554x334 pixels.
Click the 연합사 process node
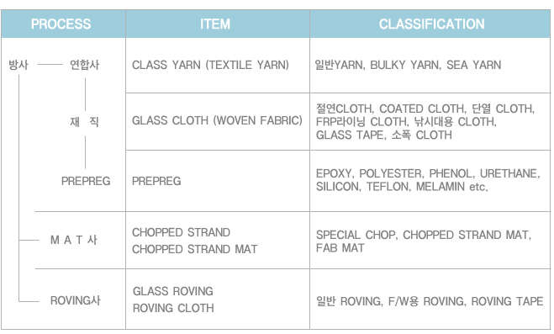(x=84, y=65)
